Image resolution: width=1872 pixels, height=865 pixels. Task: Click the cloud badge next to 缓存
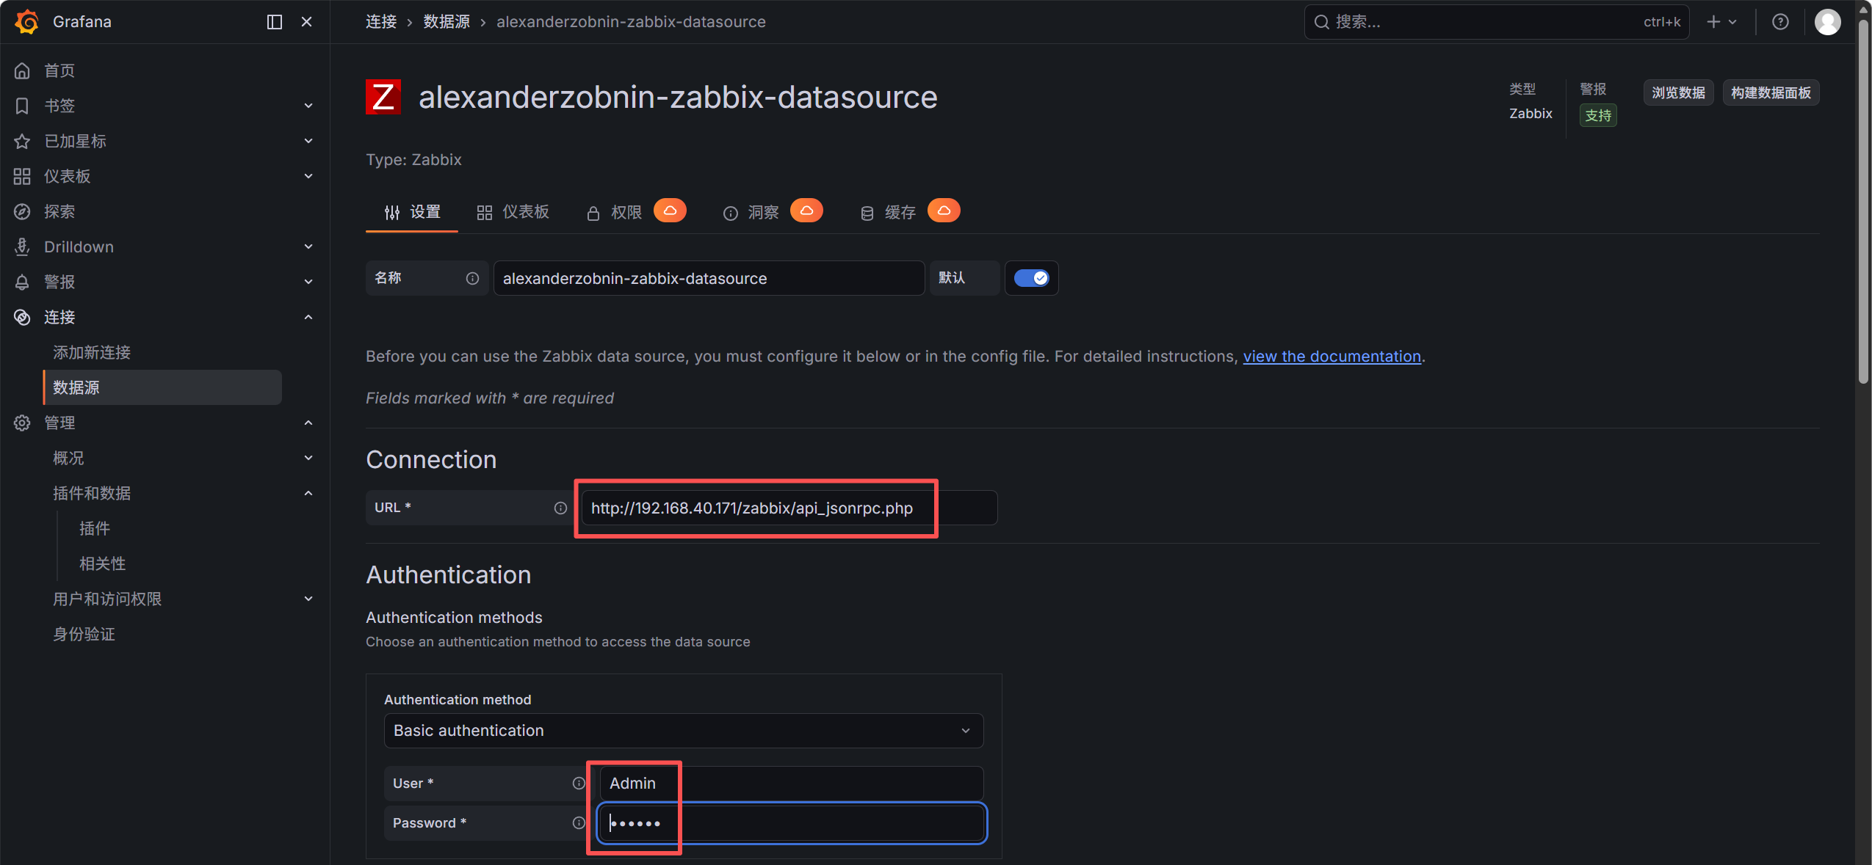coord(944,211)
